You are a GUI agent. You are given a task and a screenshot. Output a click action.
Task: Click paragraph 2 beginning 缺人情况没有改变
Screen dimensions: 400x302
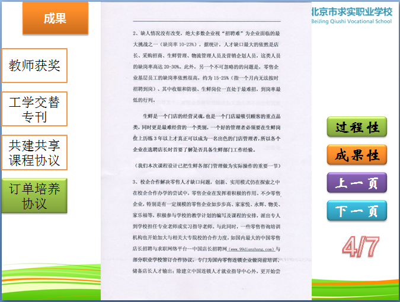pyautogui.click(x=206, y=66)
